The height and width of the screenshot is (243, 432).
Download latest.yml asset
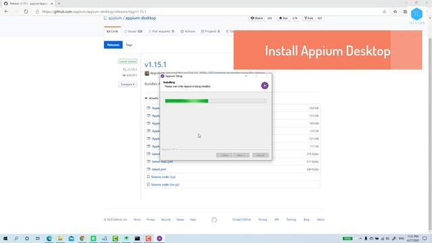coord(159,169)
